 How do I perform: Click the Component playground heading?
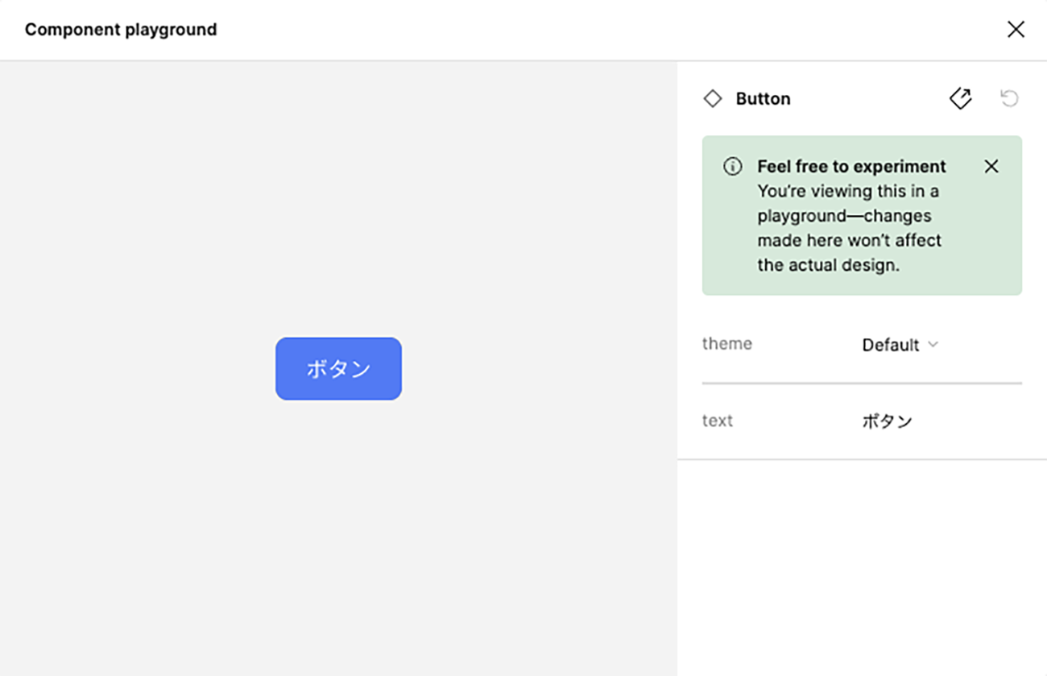click(x=121, y=30)
